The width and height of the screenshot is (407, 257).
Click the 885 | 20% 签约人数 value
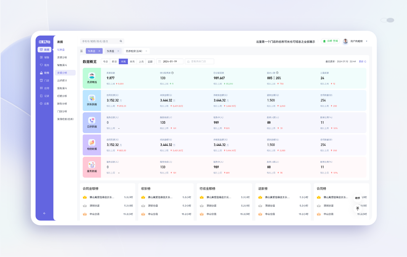tap(274, 78)
